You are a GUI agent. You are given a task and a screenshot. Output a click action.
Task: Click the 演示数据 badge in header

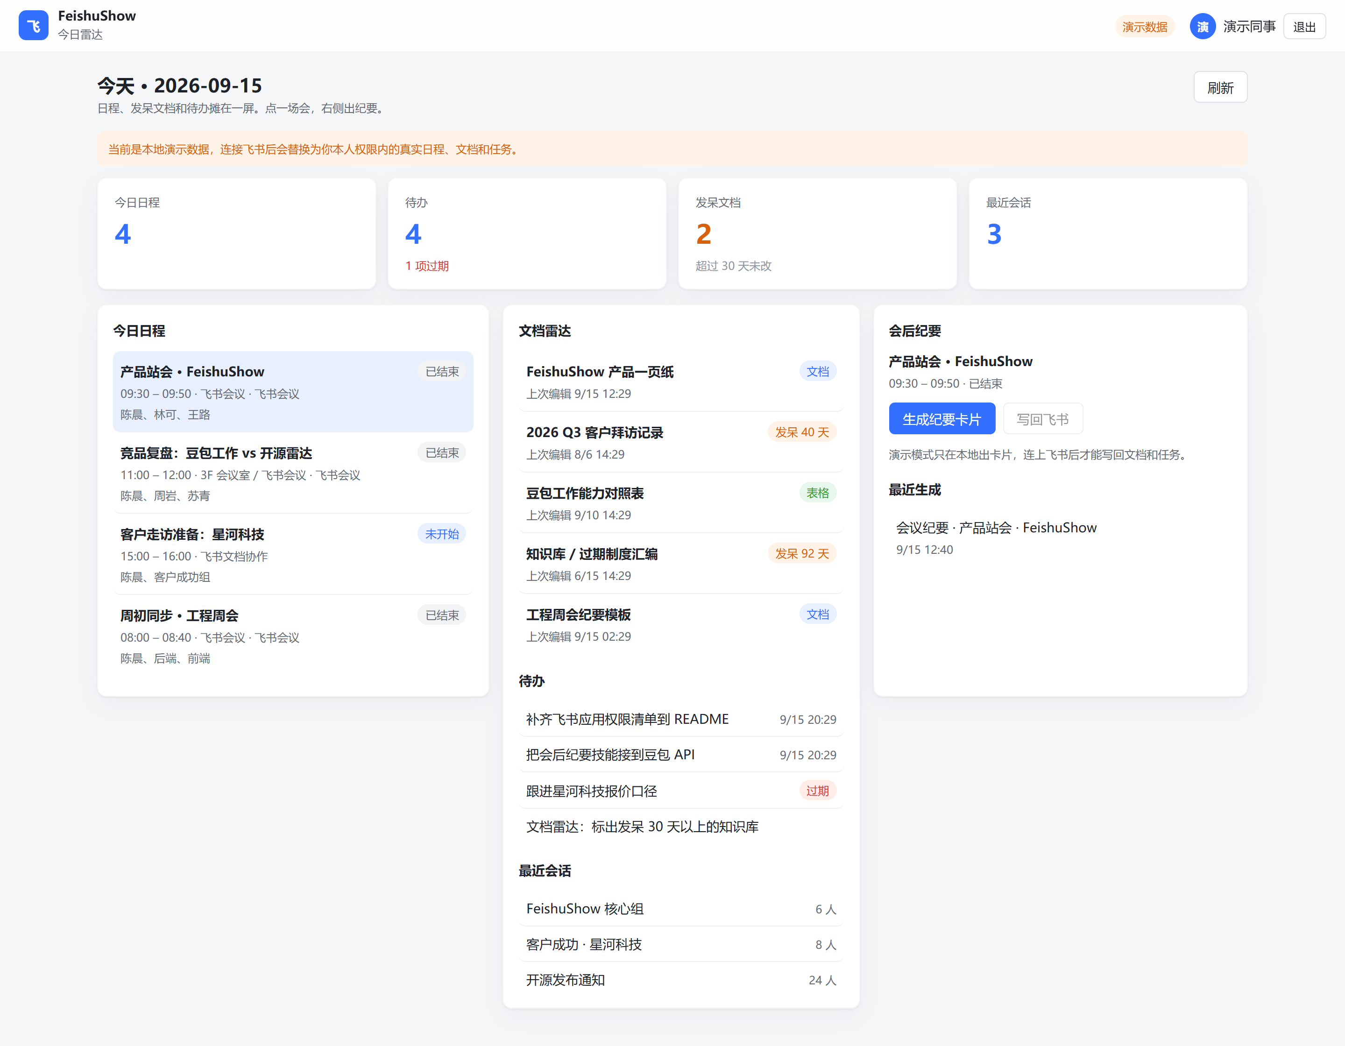(1144, 27)
